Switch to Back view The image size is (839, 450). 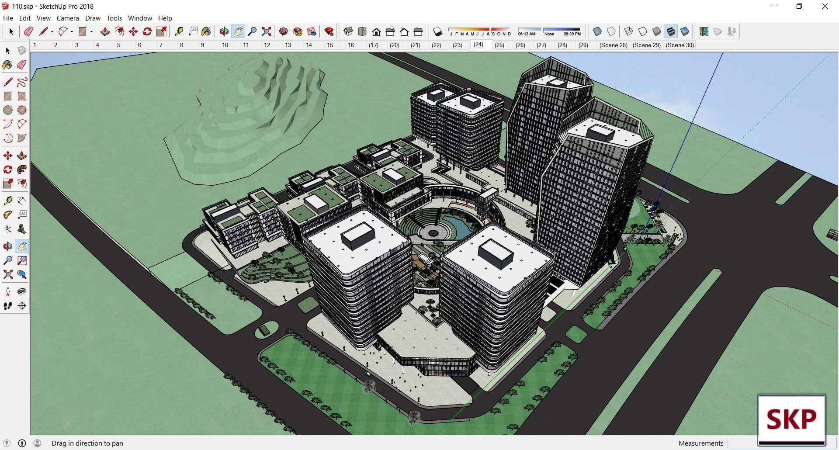(404, 31)
